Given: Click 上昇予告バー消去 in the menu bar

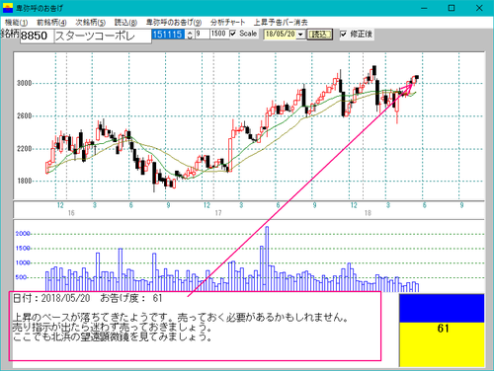Looking at the screenshot, I should click(x=281, y=23).
